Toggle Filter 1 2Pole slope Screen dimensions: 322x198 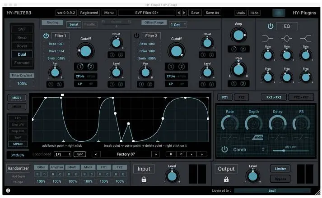(x=80, y=76)
